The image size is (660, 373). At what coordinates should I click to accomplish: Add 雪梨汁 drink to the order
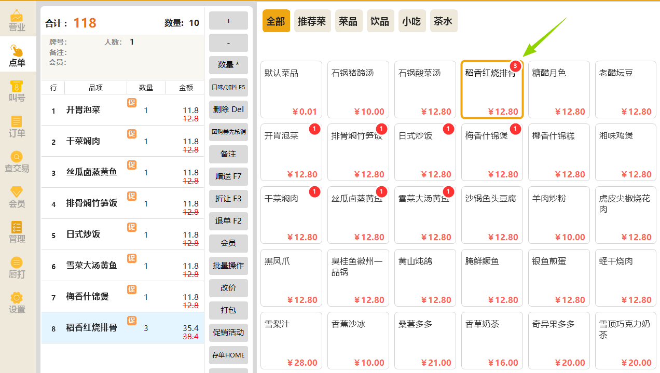[x=291, y=341]
